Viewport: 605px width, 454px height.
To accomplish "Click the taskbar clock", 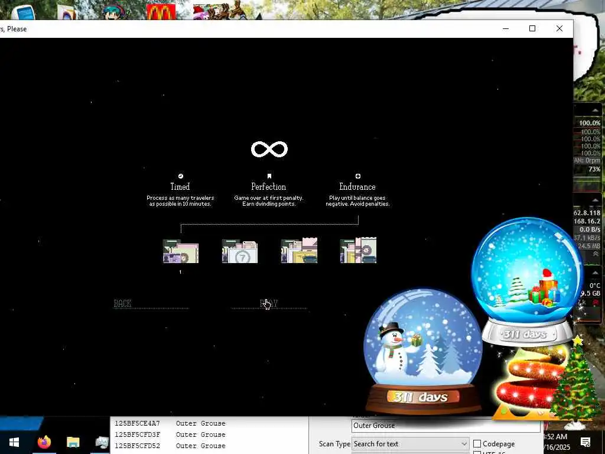I will (555, 442).
